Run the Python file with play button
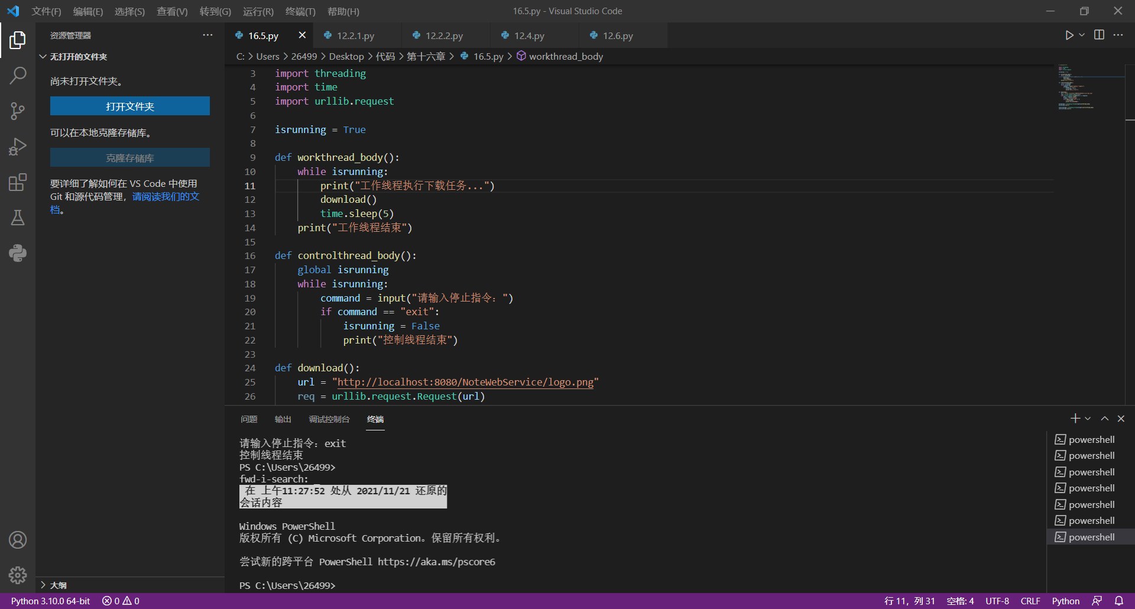This screenshot has width=1135, height=609. tap(1069, 35)
